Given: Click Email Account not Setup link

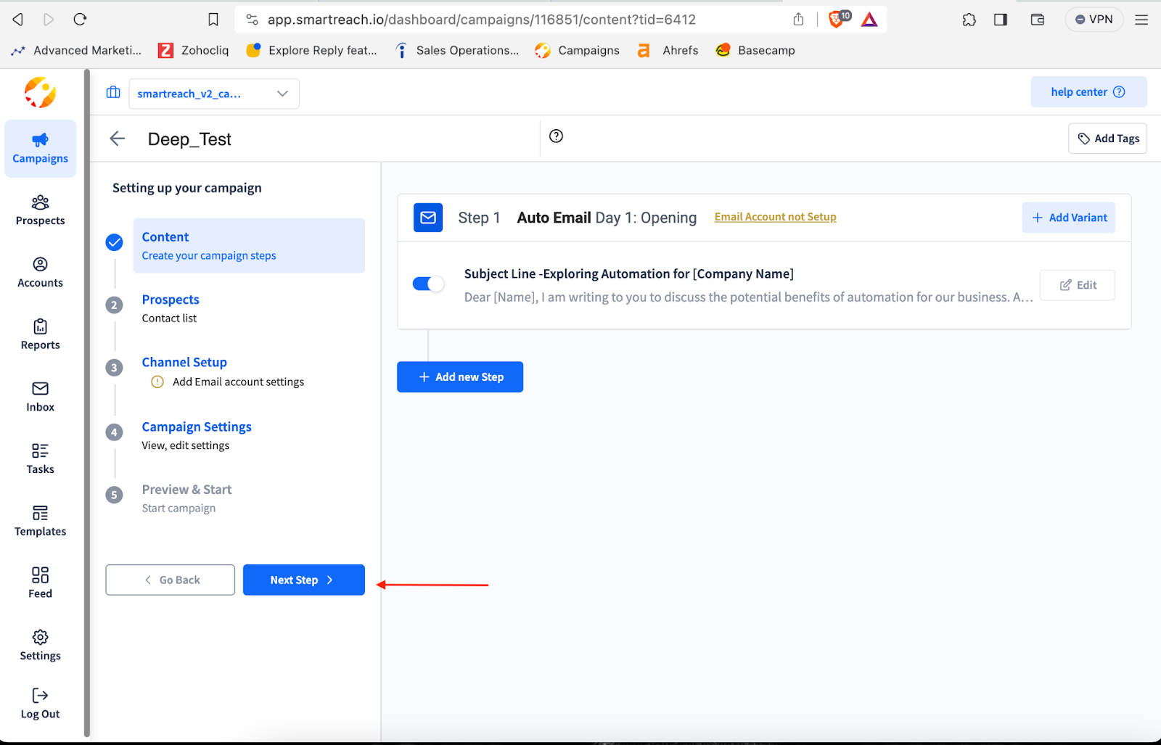Looking at the screenshot, I should (776, 217).
